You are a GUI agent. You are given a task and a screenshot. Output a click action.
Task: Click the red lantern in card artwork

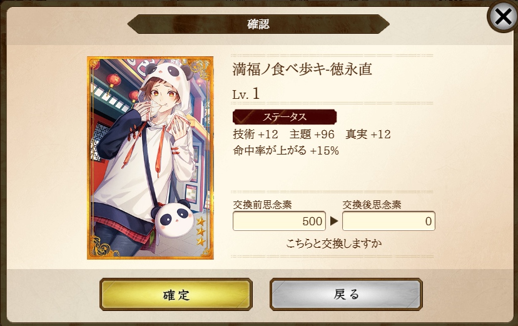click(x=113, y=80)
